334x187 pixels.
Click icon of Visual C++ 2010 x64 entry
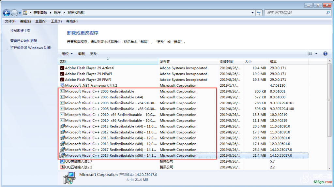tap(62, 115)
